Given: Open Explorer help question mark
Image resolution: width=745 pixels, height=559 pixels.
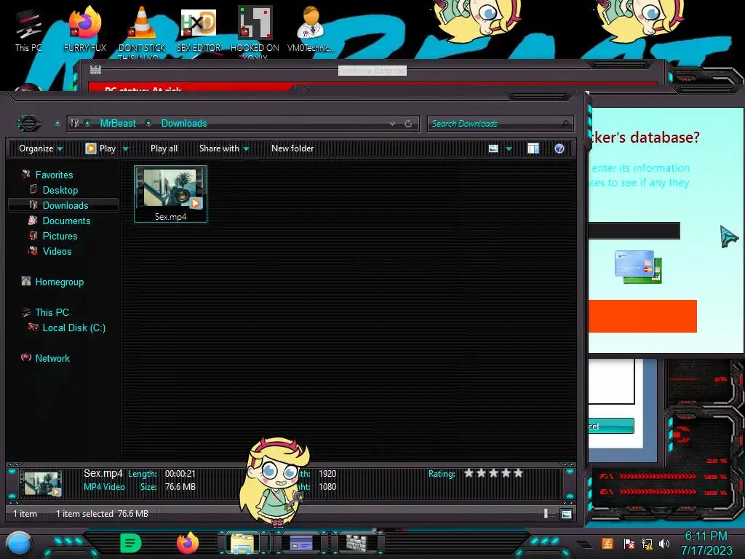Looking at the screenshot, I should pyautogui.click(x=559, y=148).
